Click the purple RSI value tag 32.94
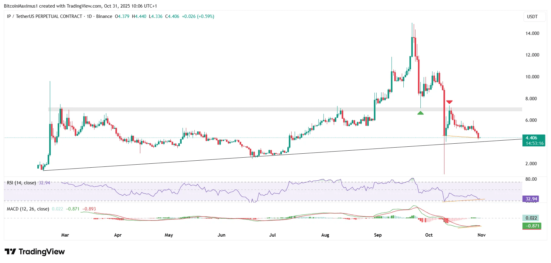This screenshot has width=551, height=263. pos(531,199)
